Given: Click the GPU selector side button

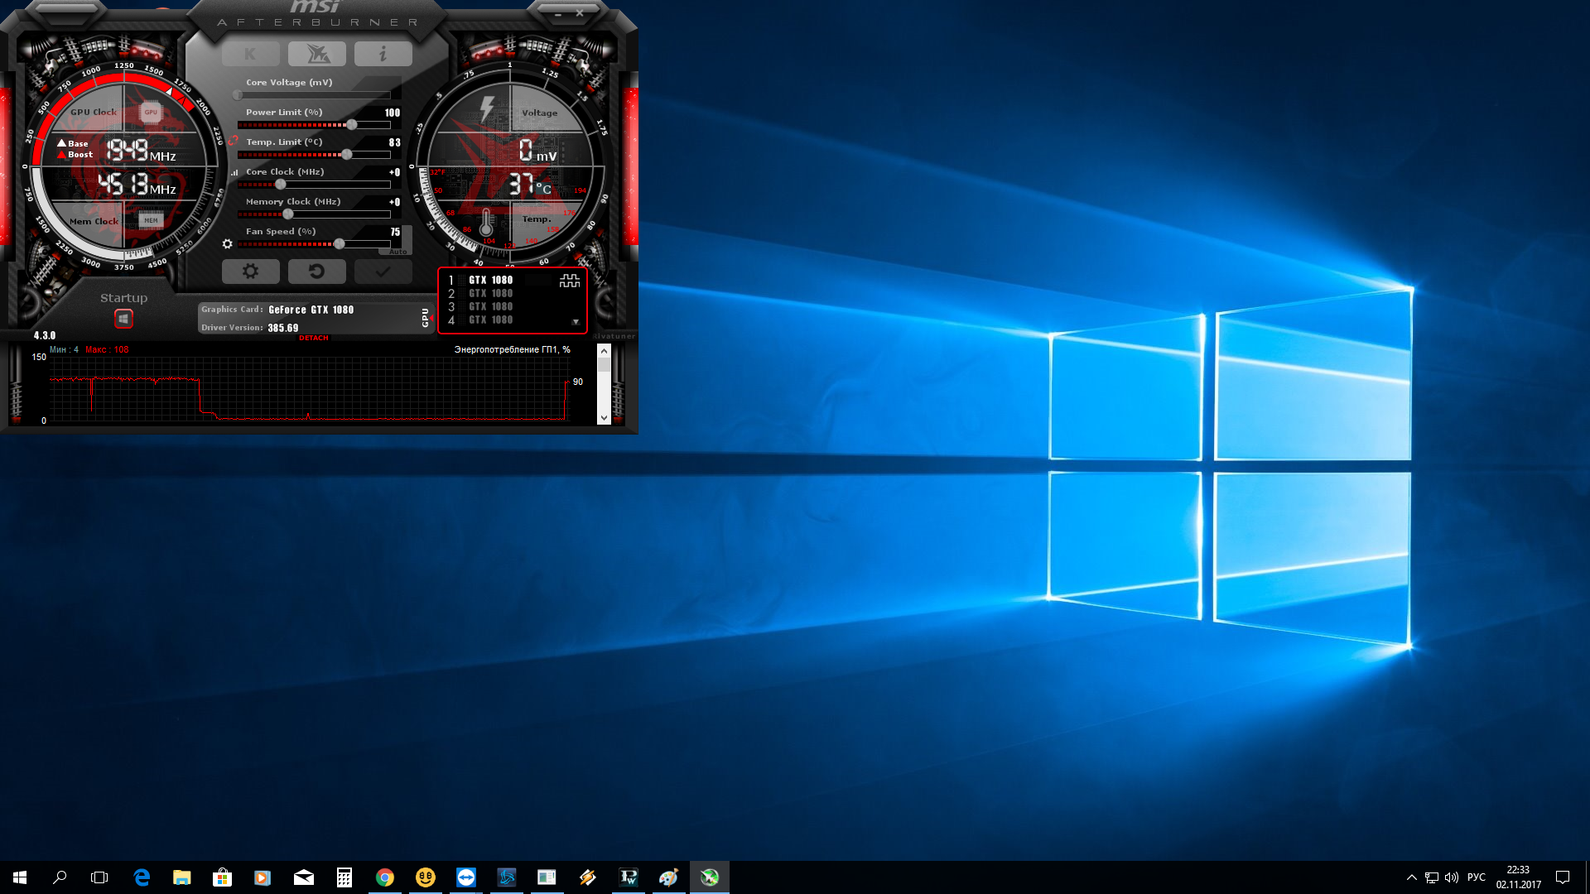Looking at the screenshot, I should click(426, 318).
